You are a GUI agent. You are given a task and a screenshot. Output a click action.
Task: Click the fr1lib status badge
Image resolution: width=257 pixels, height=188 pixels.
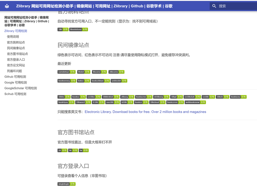(x=98, y=102)
